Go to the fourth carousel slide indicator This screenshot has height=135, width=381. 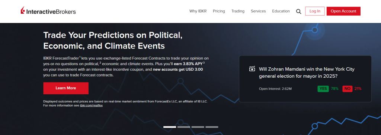coord(212,127)
